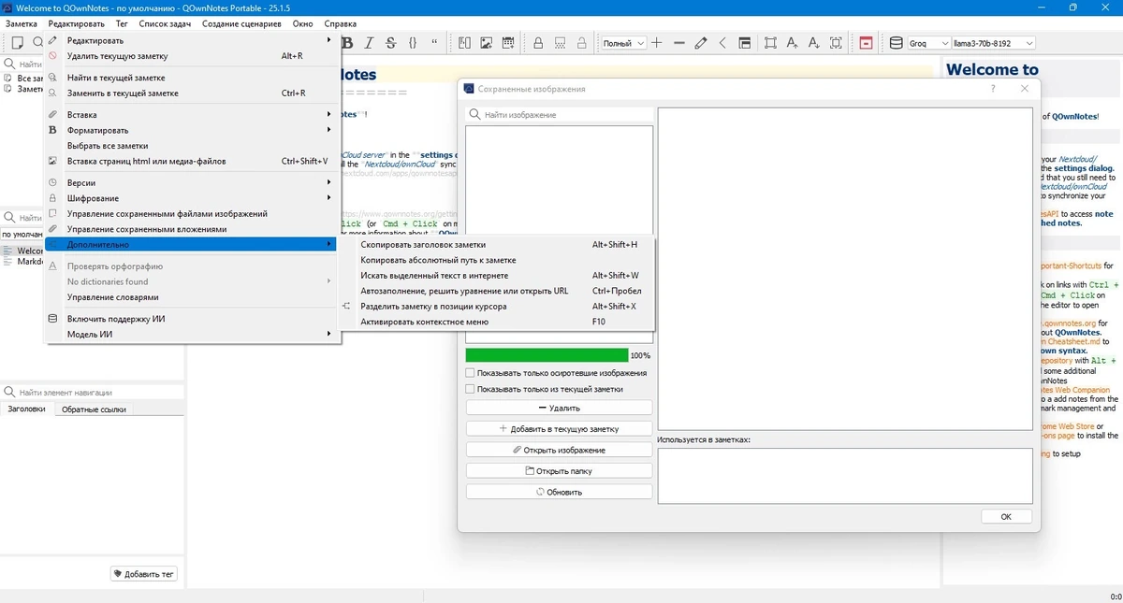This screenshot has height=603, width=1123.
Task: Click the distraction-free mode window icon
Action: 745,43
